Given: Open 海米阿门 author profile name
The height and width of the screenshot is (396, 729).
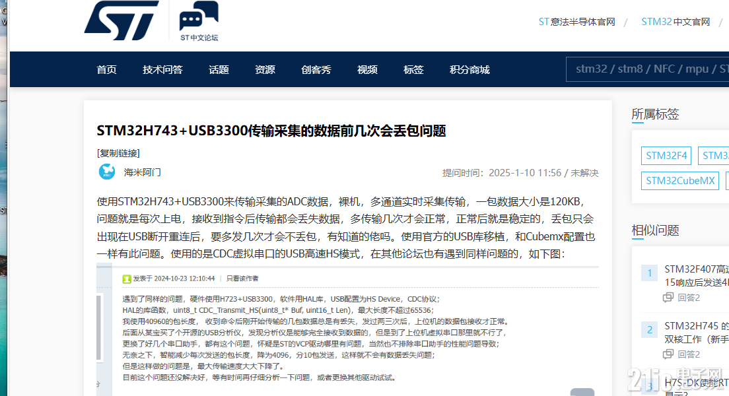Looking at the screenshot, I should (142, 172).
